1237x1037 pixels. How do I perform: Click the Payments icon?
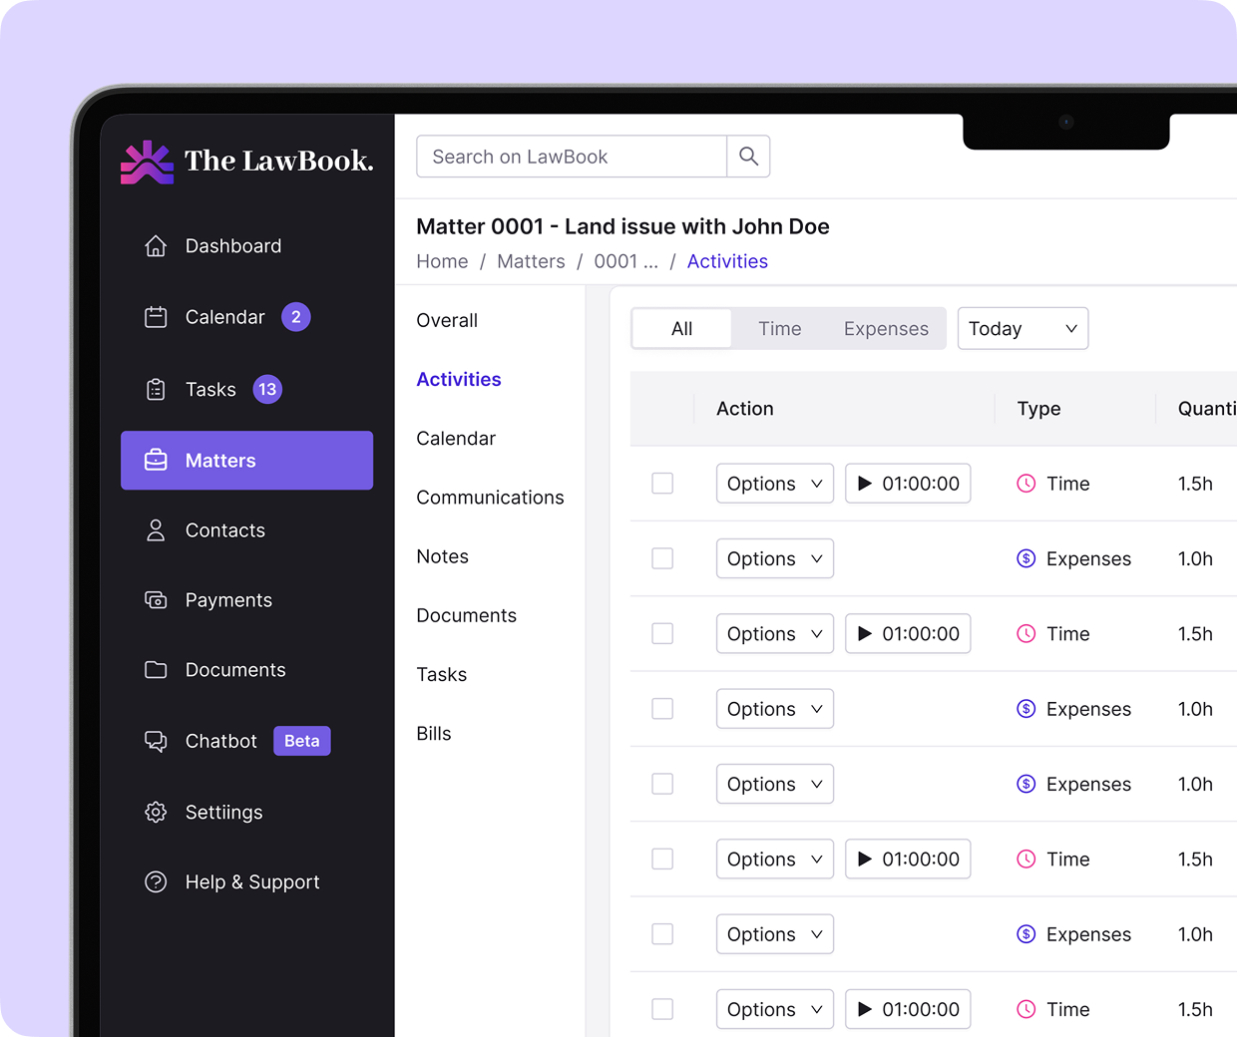pyautogui.click(x=156, y=600)
